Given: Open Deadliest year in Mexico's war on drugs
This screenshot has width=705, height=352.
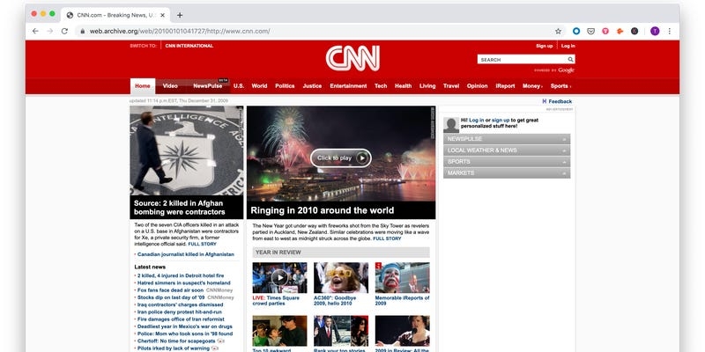Looking at the screenshot, I should point(185,326).
